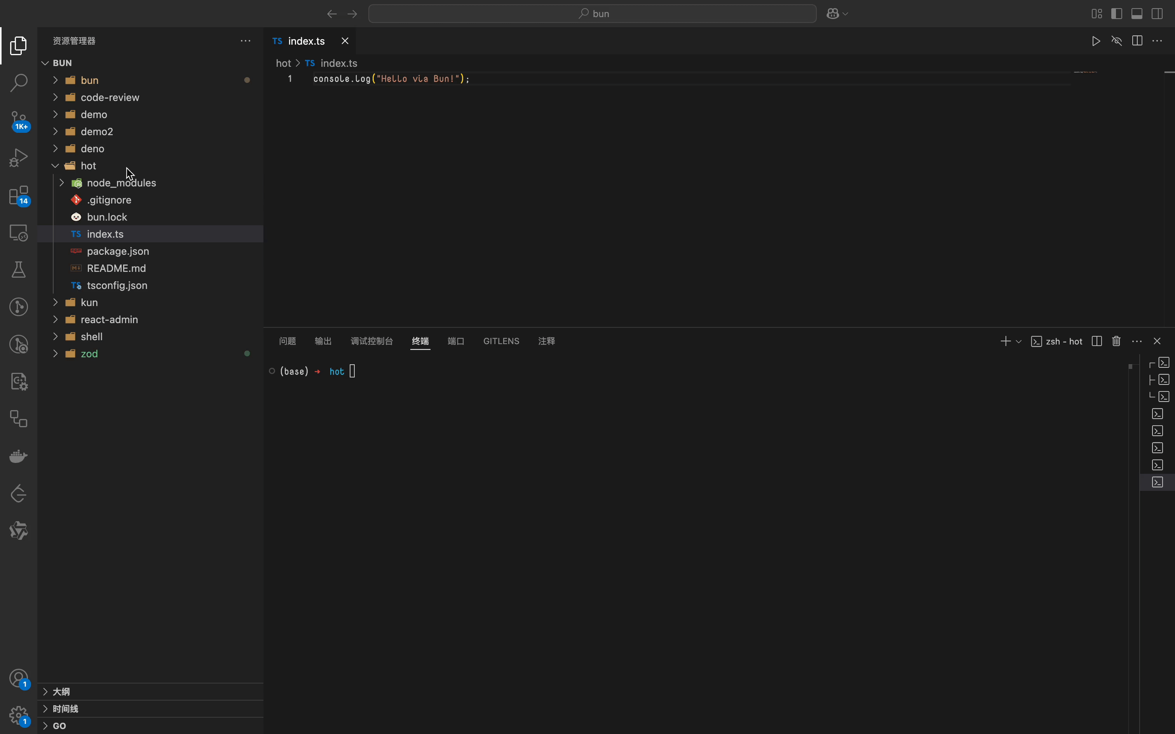The width and height of the screenshot is (1175, 734).
Task: Expand the 大纲 outline section
Action: coord(61,691)
